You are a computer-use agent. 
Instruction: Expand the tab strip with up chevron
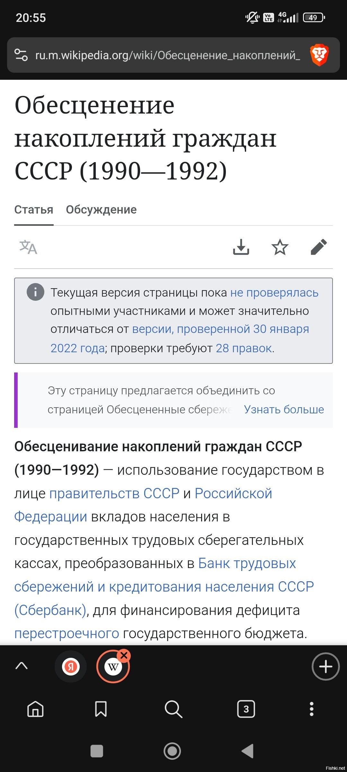pos(22,666)
